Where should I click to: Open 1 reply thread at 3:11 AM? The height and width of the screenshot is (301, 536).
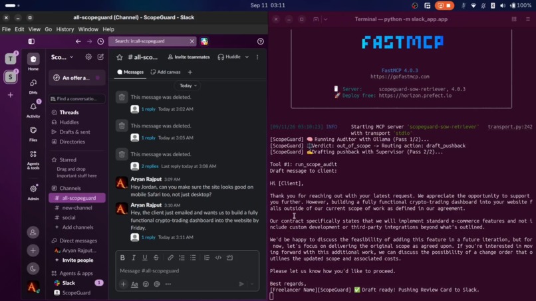pos(148,237)
